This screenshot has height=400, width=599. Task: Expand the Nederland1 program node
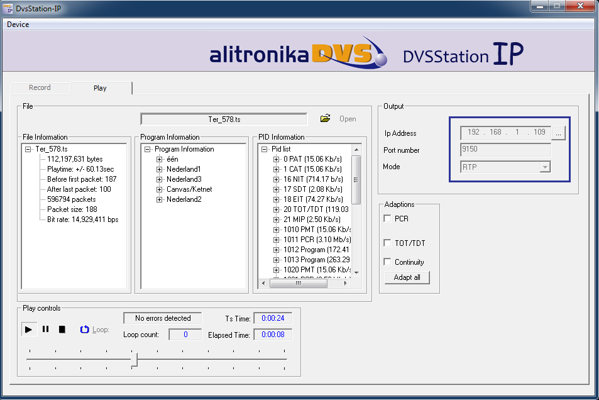160,169
